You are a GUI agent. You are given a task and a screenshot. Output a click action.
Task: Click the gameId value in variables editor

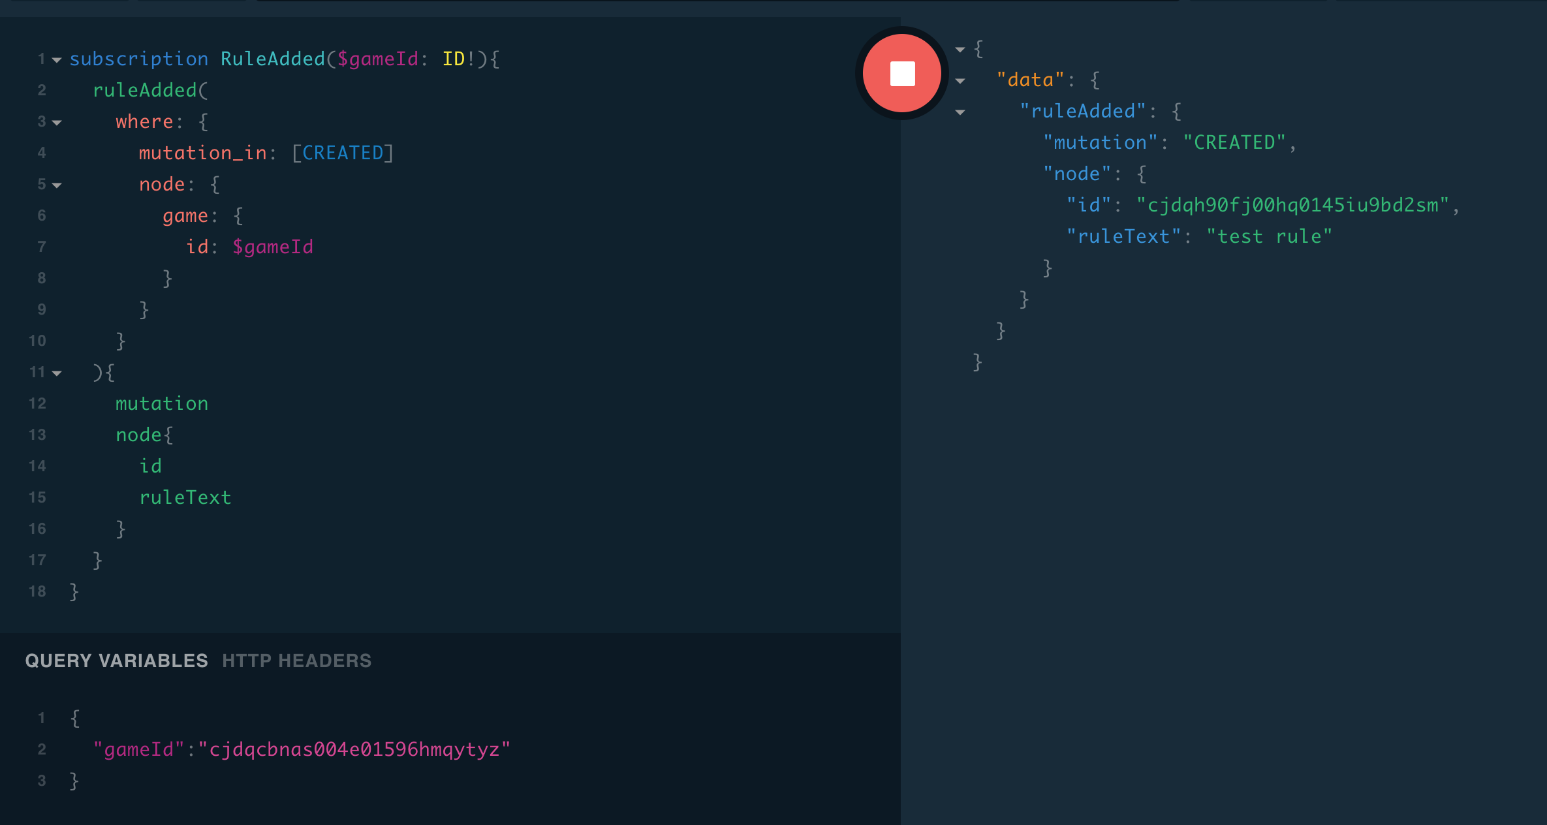(354, 749)
